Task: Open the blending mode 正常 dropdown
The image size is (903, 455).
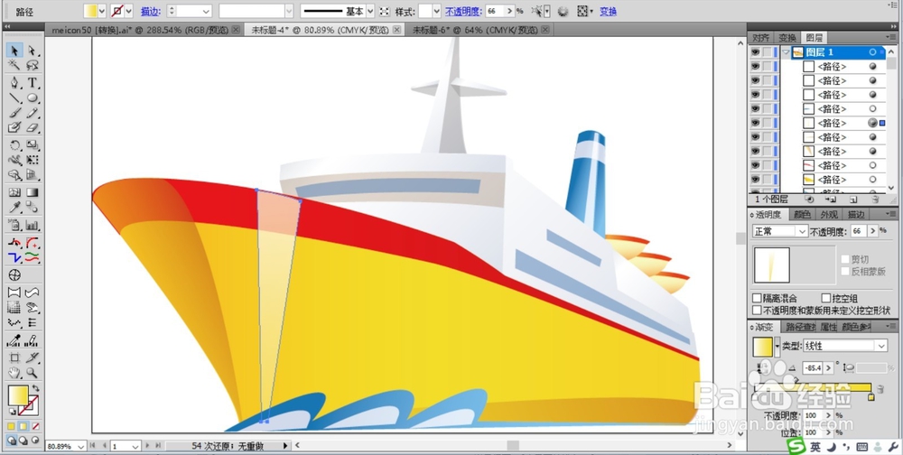Action: pyautogui.click(x=802, y=231)
